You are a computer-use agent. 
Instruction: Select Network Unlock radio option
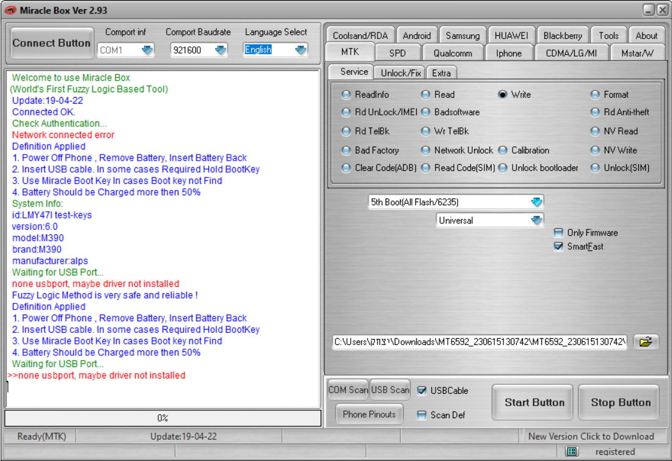[425, 150]
